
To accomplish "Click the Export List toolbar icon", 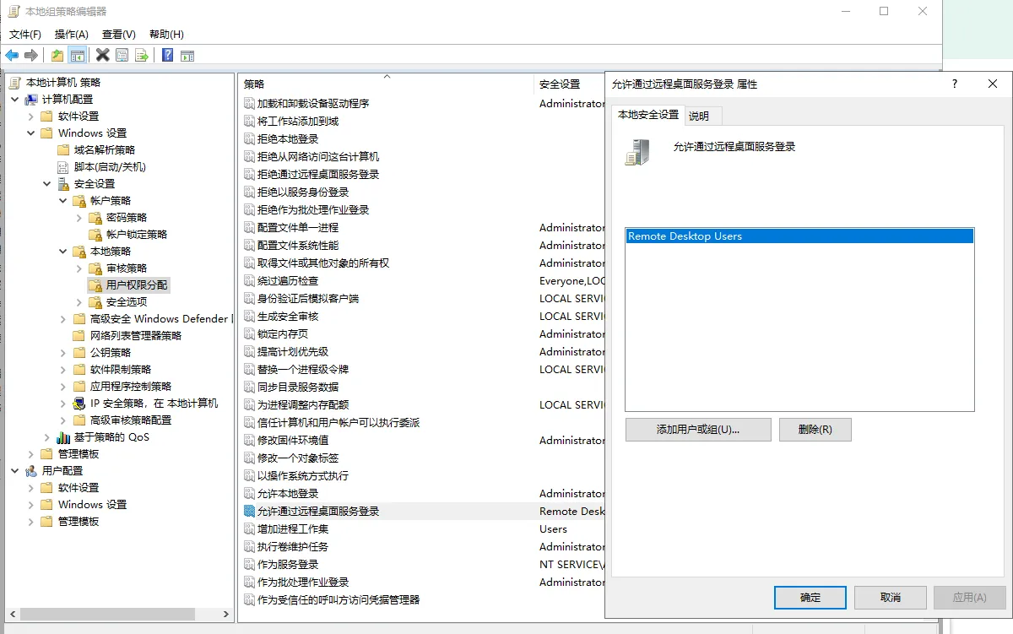I will click(x=142, y=56).
